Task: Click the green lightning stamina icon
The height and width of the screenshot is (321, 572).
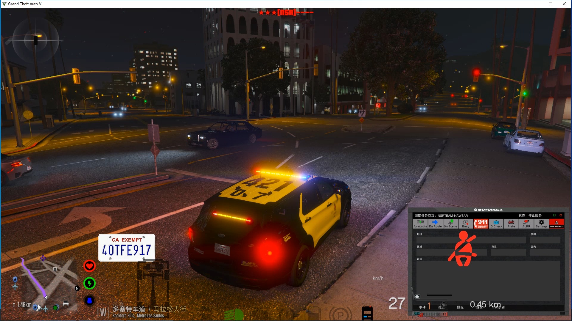Action: tap(89, 283)
